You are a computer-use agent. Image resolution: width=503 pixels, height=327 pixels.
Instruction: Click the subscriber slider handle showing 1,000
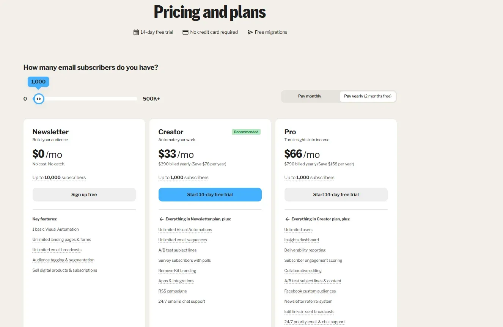(38, 98)
